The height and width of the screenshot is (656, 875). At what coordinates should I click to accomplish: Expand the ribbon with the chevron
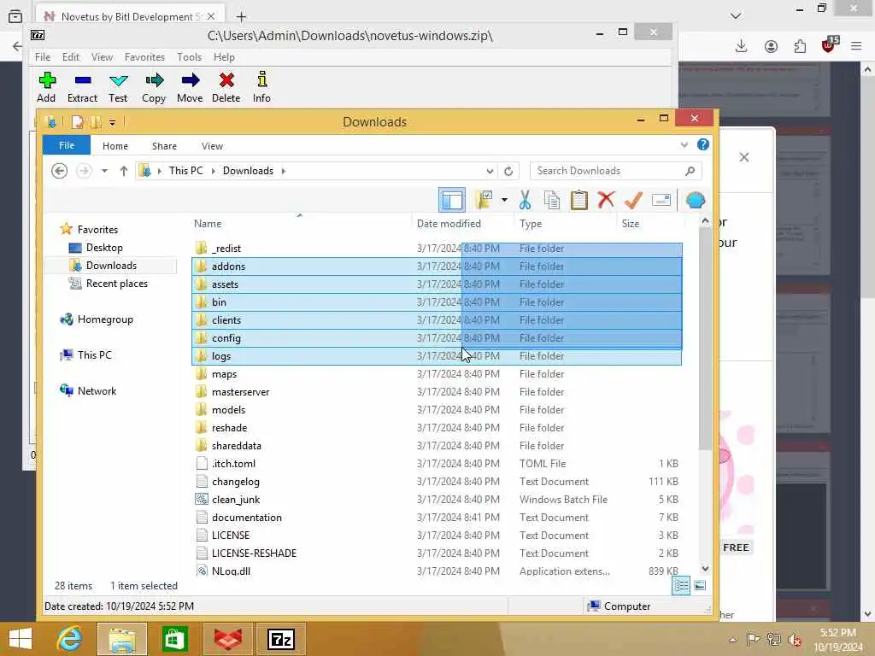(684, 145)
